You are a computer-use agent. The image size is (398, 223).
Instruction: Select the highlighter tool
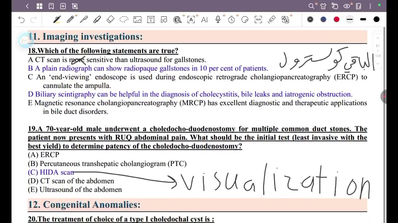(x=97, y=20)
